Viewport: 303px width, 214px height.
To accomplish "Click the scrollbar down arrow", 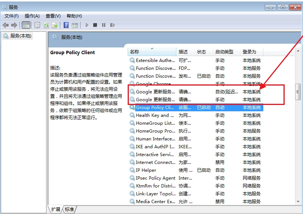I will click(298, 202).
